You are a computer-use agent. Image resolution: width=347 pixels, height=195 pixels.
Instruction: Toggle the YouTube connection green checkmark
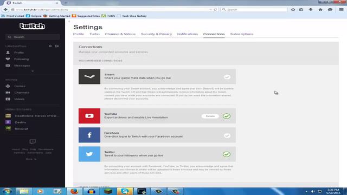[x=227, y=116]
